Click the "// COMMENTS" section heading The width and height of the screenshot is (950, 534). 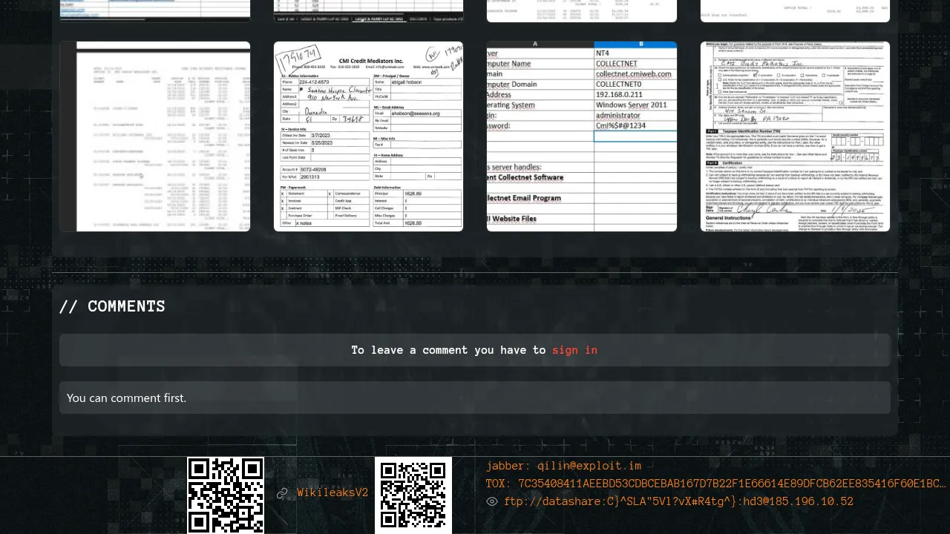point(112,306)
